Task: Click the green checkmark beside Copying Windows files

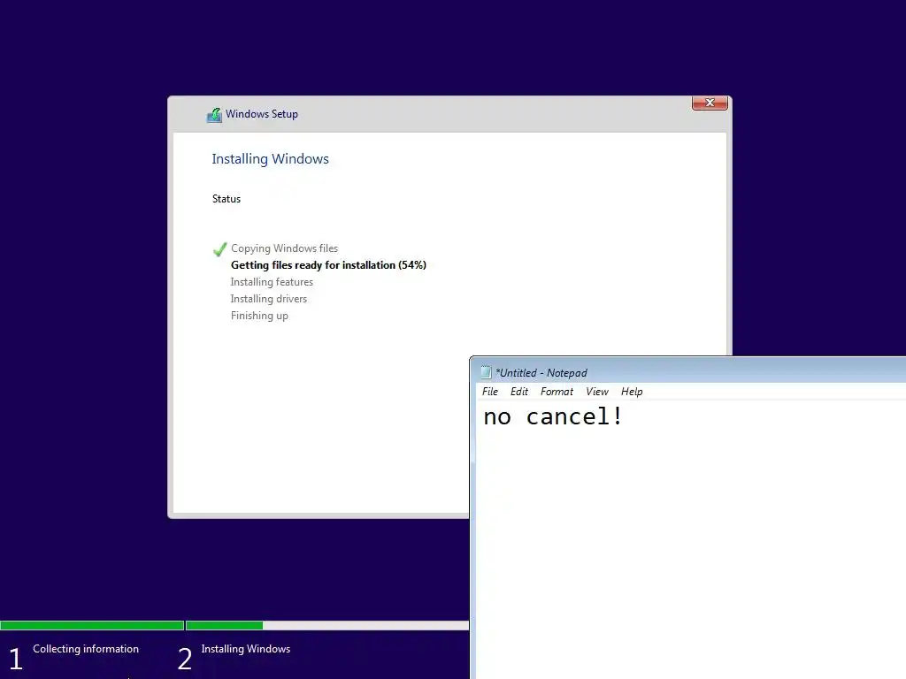Action: click(x=219, y=248)
